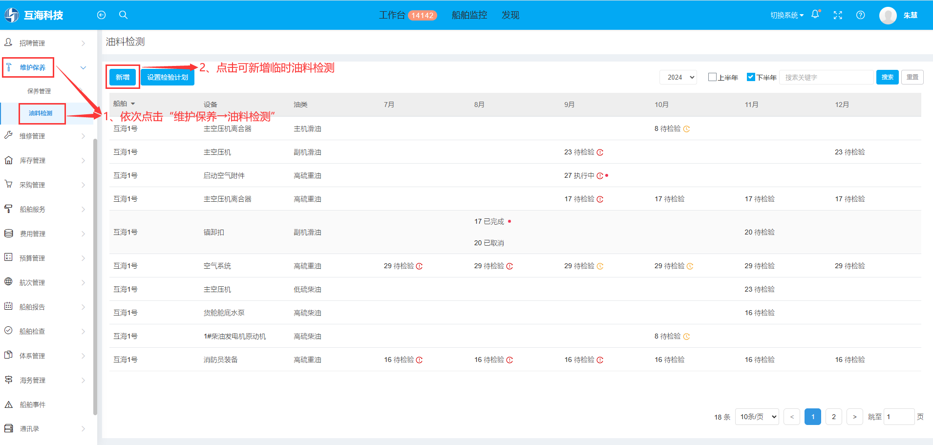Click the back arrow icon in header
The image size is (933, 445).
pos(101,15)
